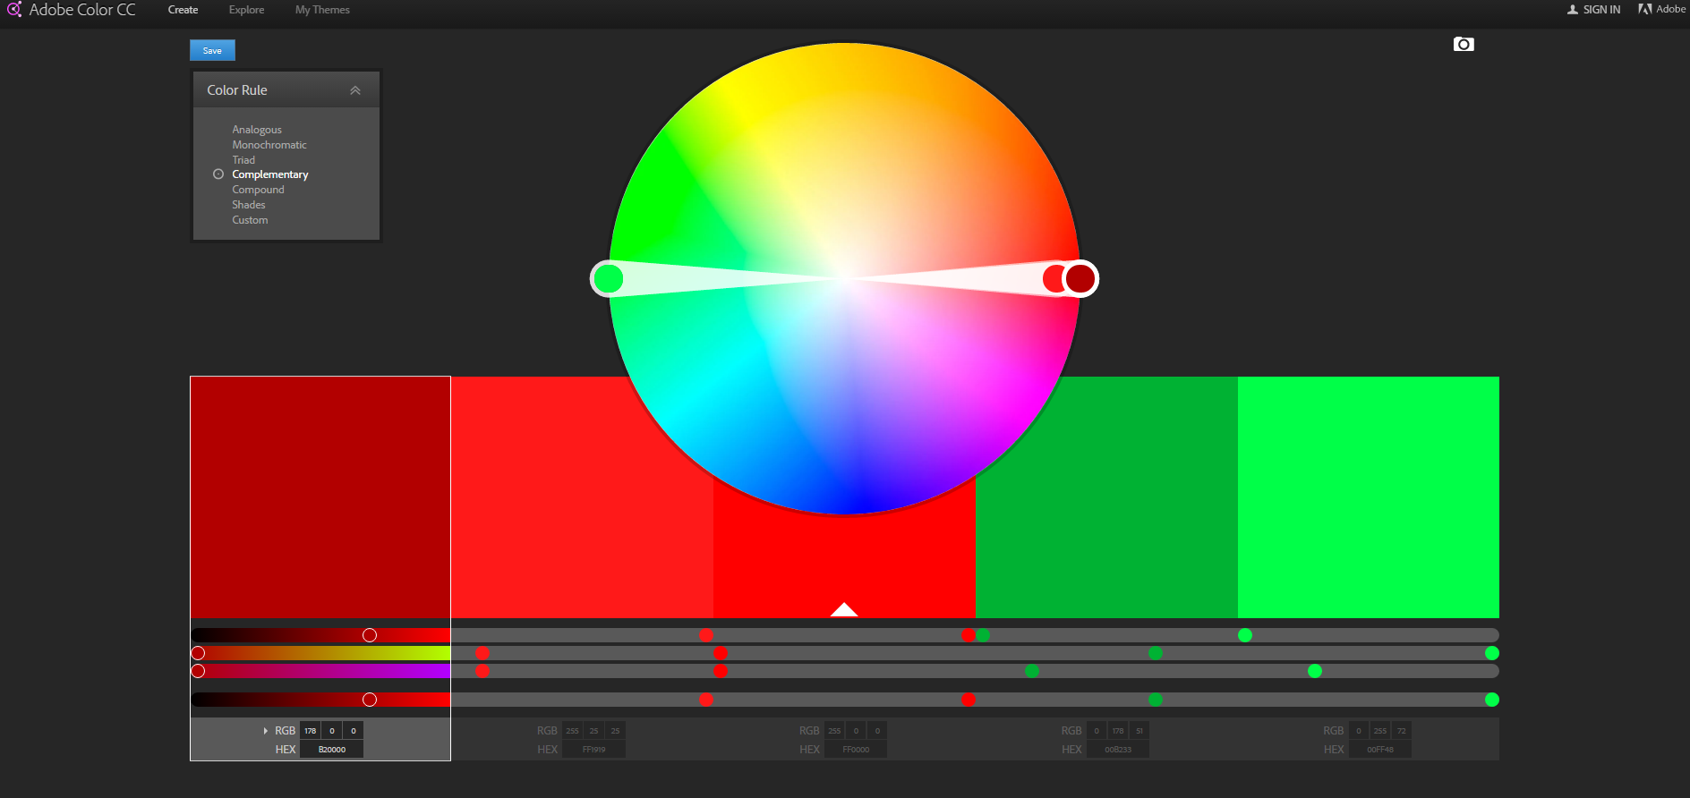Image resolution: width=1690 pixels, height=798 pixels.
Task: Click the blue value 51 field for 00B233
Action: pos(1139,731)
